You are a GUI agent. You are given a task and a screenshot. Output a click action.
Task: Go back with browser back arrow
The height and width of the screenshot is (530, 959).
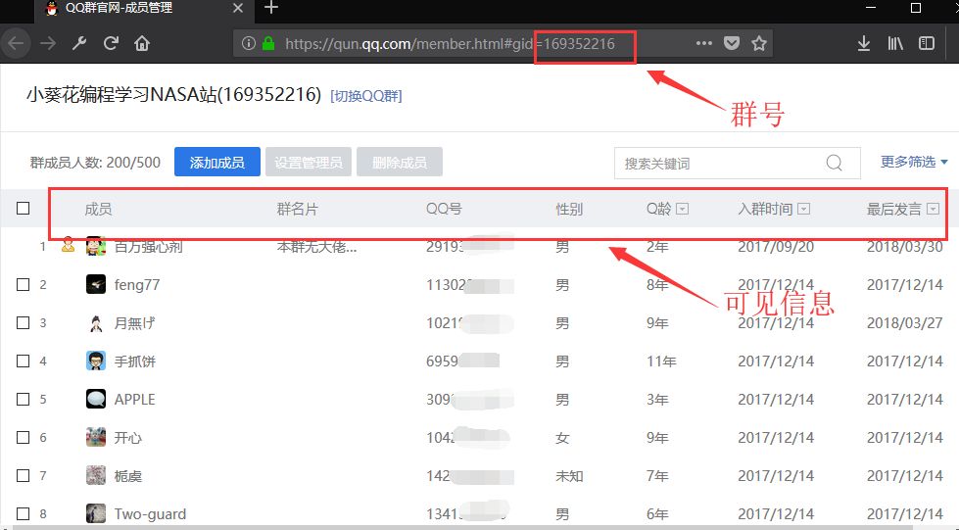(x=16, y=43)
